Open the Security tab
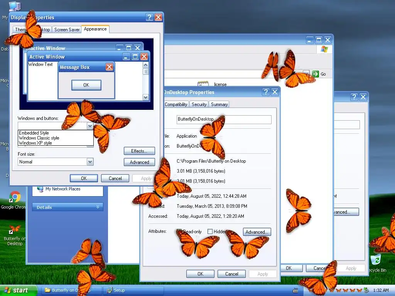The image size is (395, 296). pyautogui.click(x=199, y=104)
